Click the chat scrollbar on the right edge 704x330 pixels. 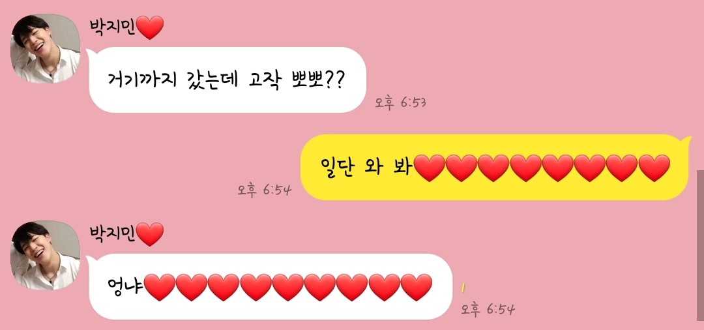pyautogui.click(x=700, y=250)
